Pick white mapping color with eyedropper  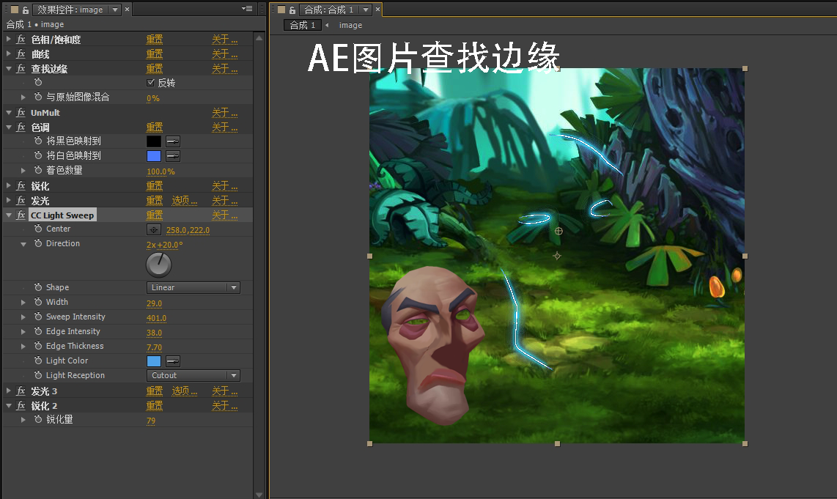[173, 156]
